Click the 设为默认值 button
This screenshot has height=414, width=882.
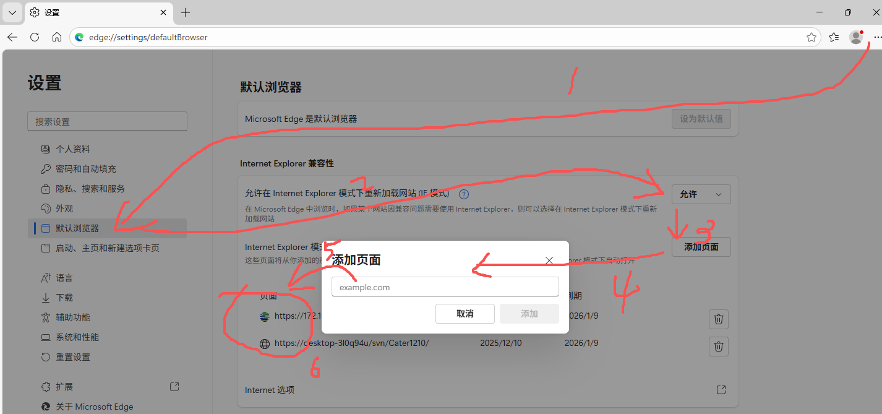[701, 118]
